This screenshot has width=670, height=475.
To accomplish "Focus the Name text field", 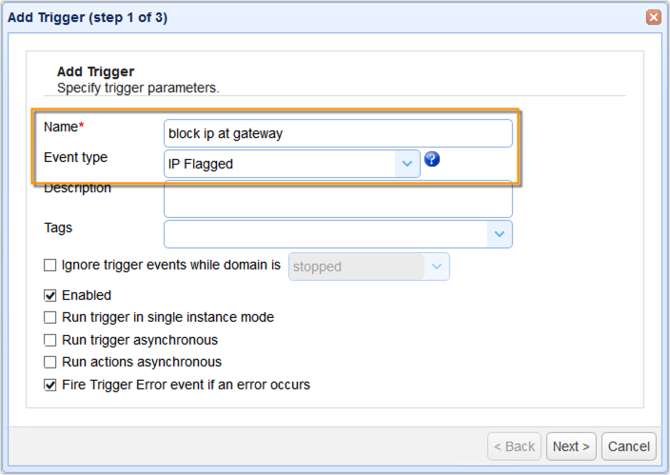I will pyautogui.click(x=338, y=133).
